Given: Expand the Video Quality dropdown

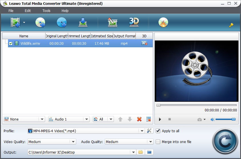Looking at the screenshot, I should coord(73,142).
